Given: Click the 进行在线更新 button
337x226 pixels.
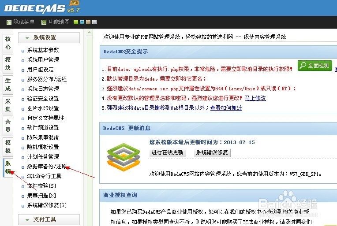Looking at the screenshot, I should coord(168,152).
